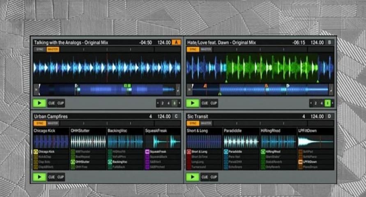The width and height of the screenshot is (366, 197).
Task: Click right arrow of Deck B loop size
Action: tap(332, 103)
